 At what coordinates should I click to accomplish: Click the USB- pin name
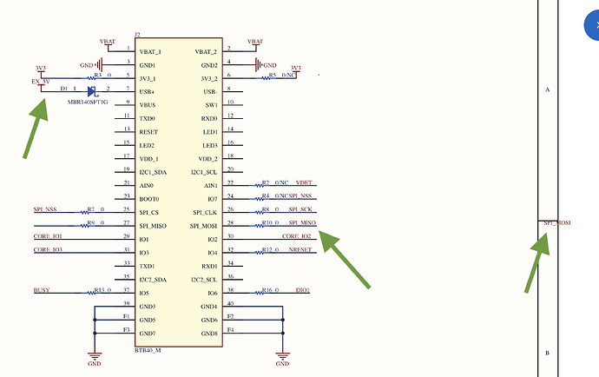point(210,92)
